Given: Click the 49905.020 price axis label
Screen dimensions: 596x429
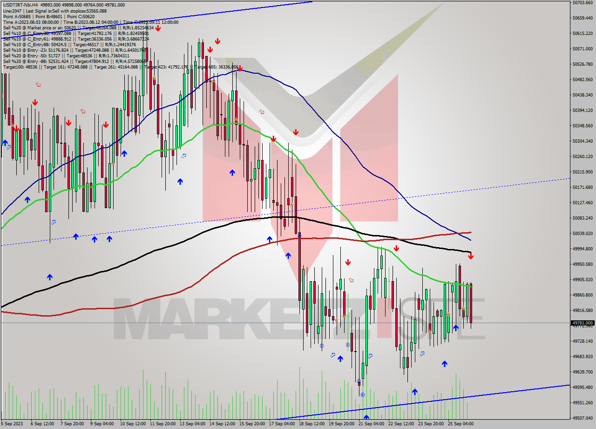Looking at the screenshot, I should (582, 279).
